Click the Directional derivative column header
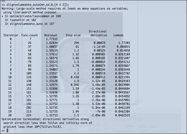Screen dimensions: 187x134 click(98, 33)
